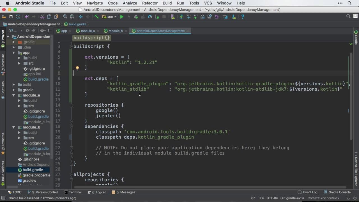Image resolution: width=359 pixels, height=202 pixels.
Task: Click the SDK Manager download icon
Action: pos(234,17)
